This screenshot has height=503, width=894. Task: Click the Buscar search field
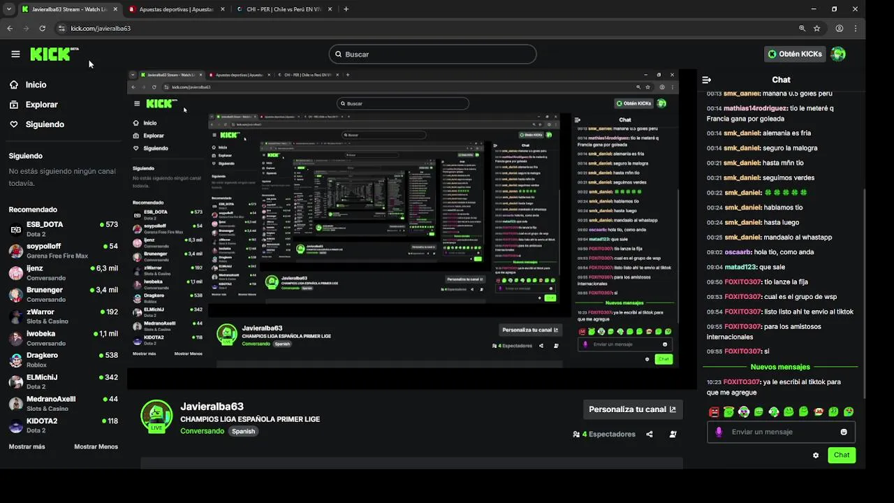[x=432, y=54]
